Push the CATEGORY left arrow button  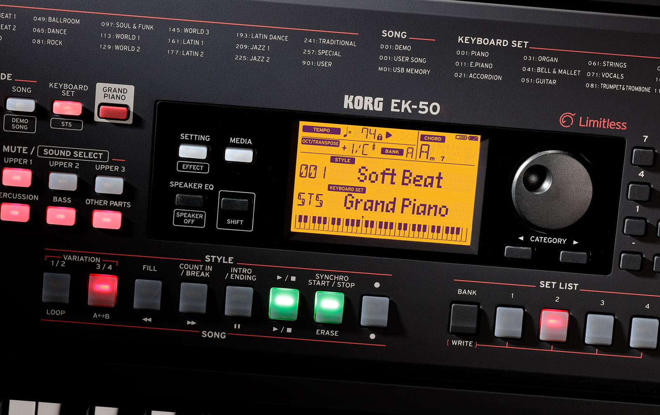pos(518,252)
